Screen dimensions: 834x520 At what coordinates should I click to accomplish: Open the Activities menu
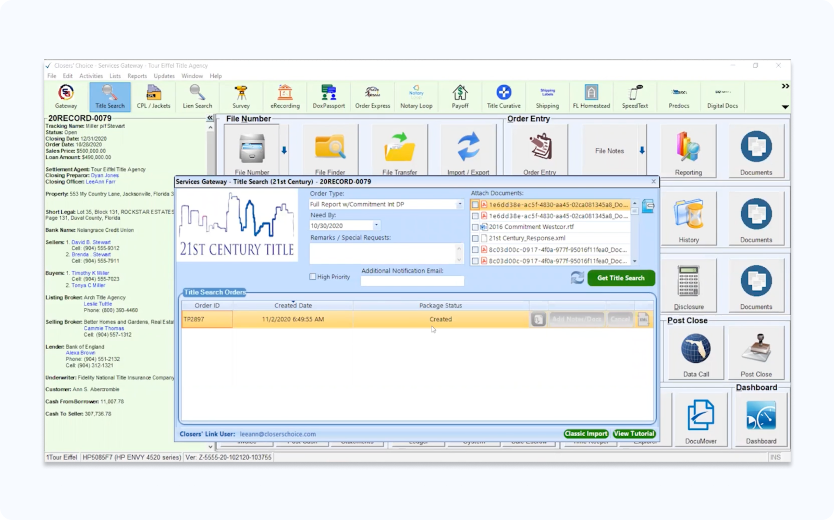click(91, 76)
